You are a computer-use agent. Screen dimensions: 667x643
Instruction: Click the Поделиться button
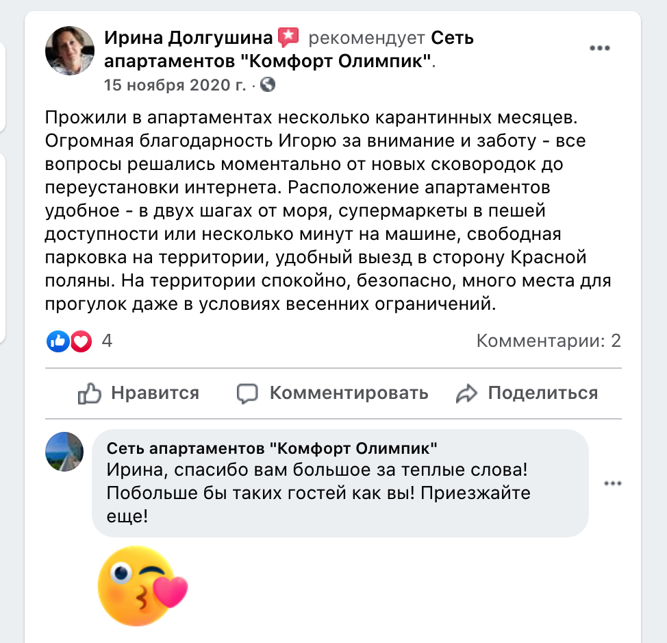527,393
